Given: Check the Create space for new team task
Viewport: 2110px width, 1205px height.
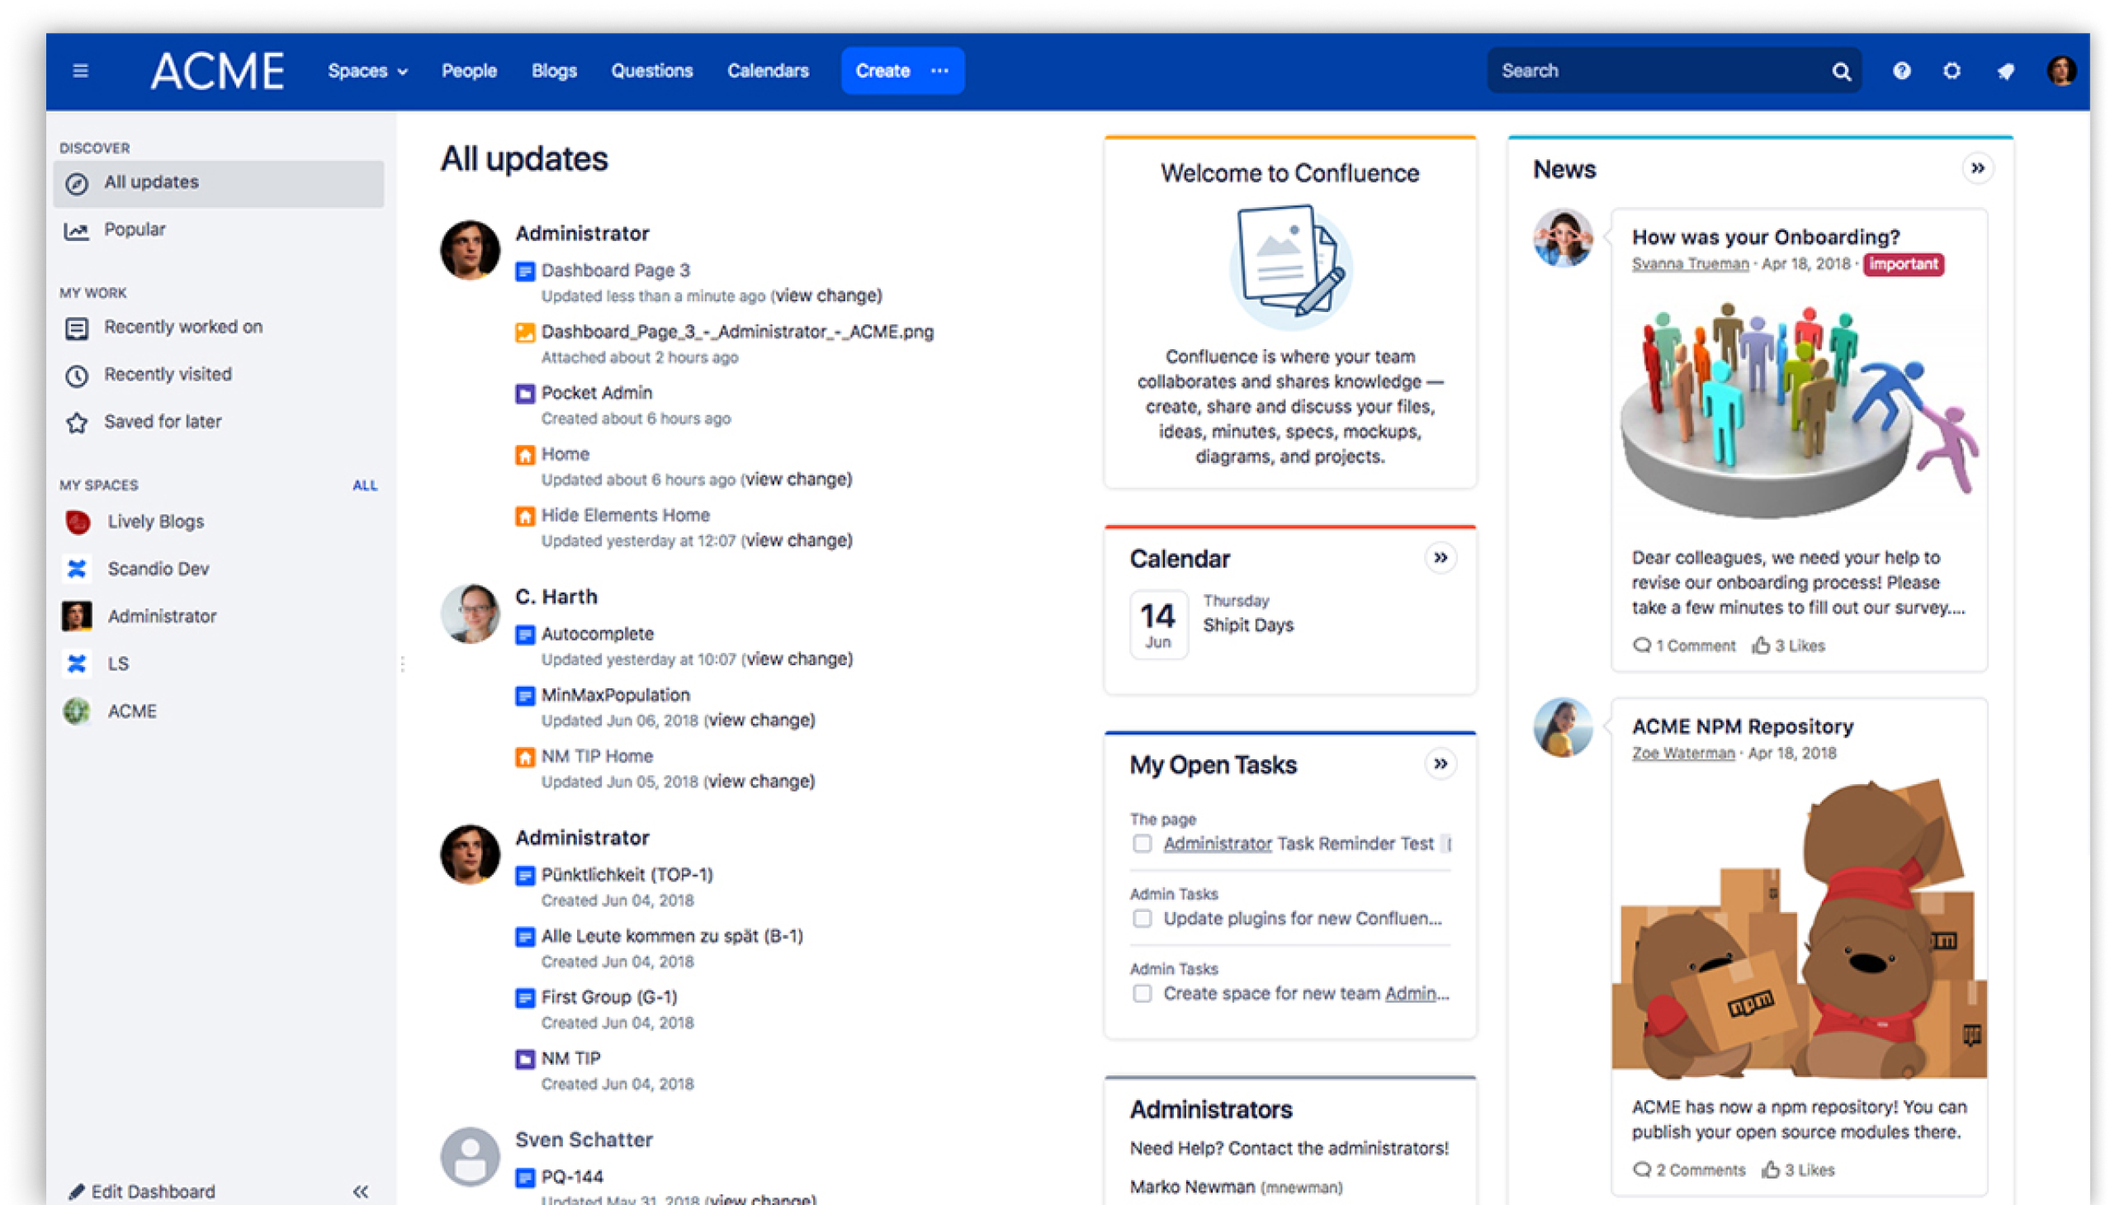Looking at the screenshot, I should point(1143,993).
